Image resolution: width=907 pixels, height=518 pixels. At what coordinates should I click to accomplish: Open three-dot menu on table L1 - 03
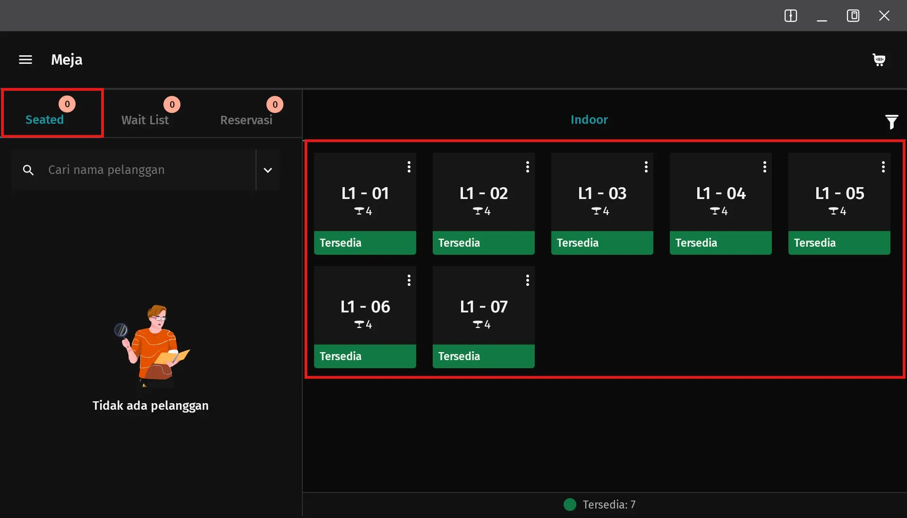click(x=646, y=167)
